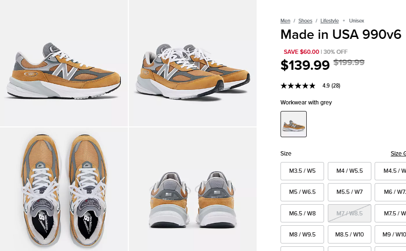Open the Size Guide link

[x=398, y=154]
